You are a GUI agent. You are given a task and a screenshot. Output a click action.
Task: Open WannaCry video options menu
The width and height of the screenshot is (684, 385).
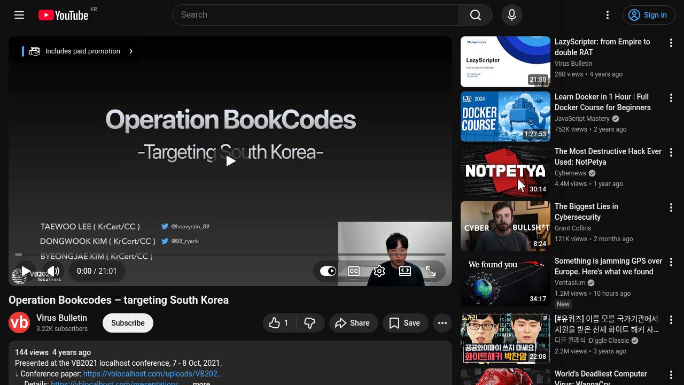pos(671,375)
